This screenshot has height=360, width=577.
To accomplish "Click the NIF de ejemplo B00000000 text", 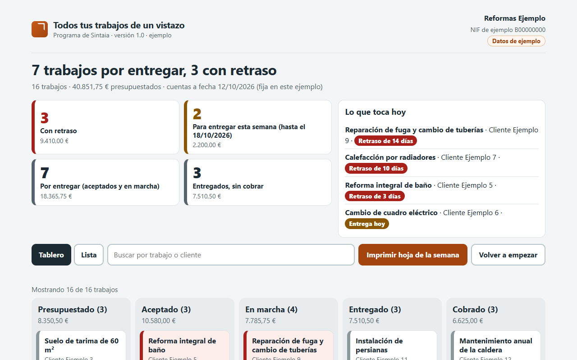I will (x=508, y=30).
